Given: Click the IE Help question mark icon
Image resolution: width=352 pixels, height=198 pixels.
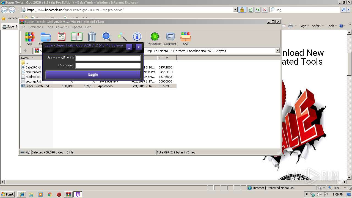Looking at the screenshot, I should pyautogui.click(x=341, y=26).
